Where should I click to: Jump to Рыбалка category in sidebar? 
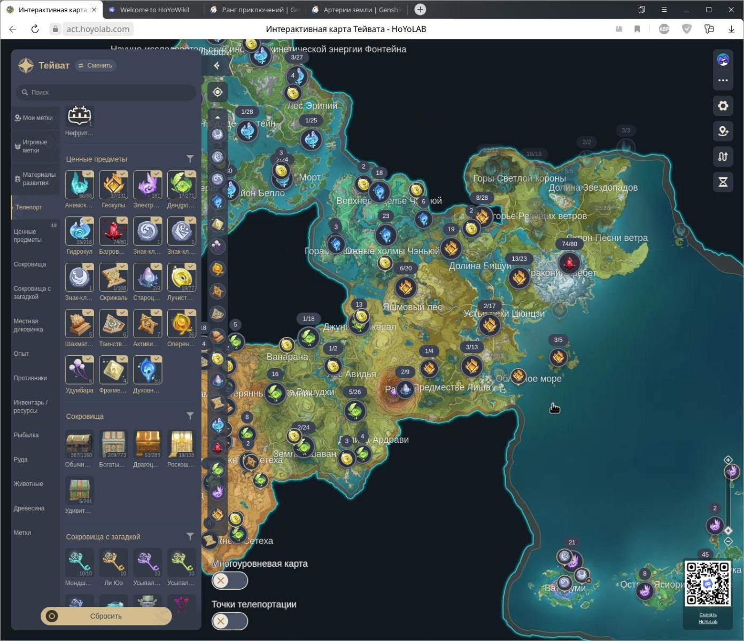(x=26, y=435)
